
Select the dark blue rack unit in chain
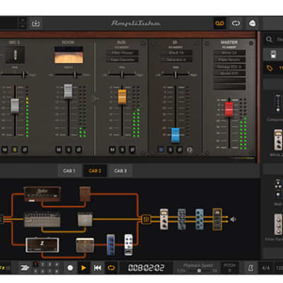(x=182, y=219)
